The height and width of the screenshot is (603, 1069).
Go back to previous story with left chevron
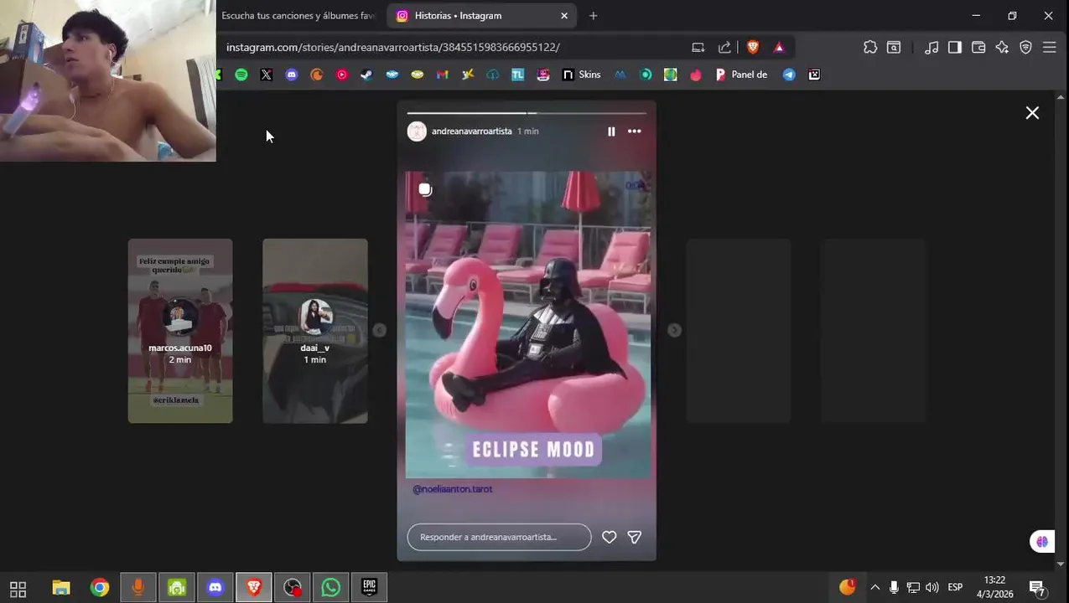click(x=379, y=330)
